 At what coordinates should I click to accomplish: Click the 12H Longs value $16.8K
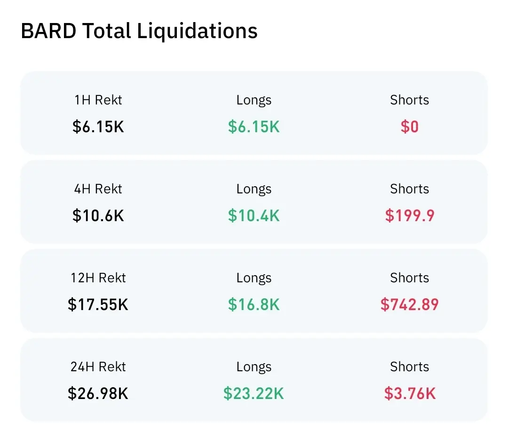[254, 304]
